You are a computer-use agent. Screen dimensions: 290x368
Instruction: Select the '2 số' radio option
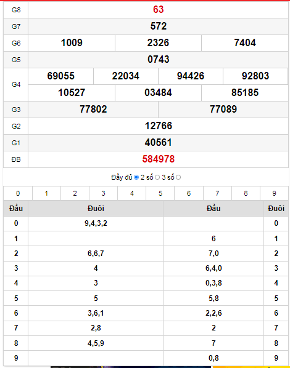coord(157,177)
